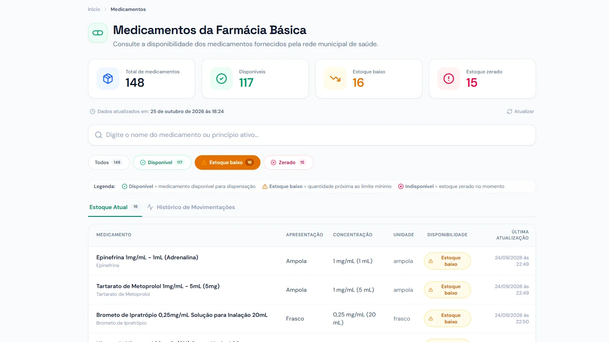This screenshot has height=342, width=609.
Task: Click the downward trend icon in Estoque baixo card
Action: (335, 79)
